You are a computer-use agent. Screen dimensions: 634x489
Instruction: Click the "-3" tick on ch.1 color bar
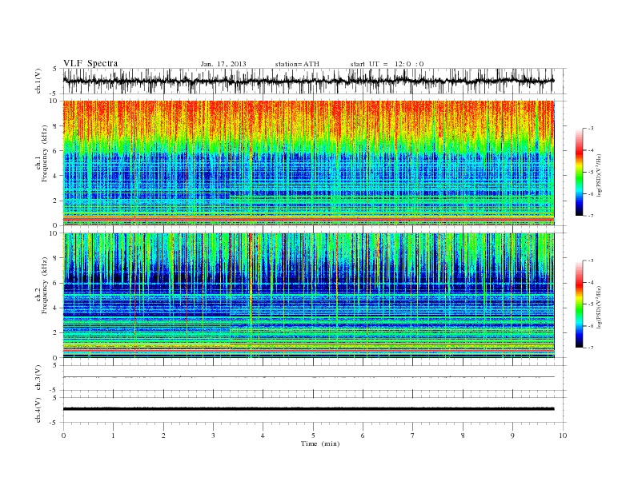[590, 129]
